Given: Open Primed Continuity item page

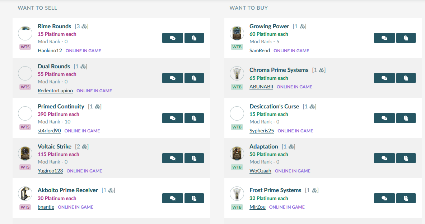Looking at the screenshot, I should [61, 107].
